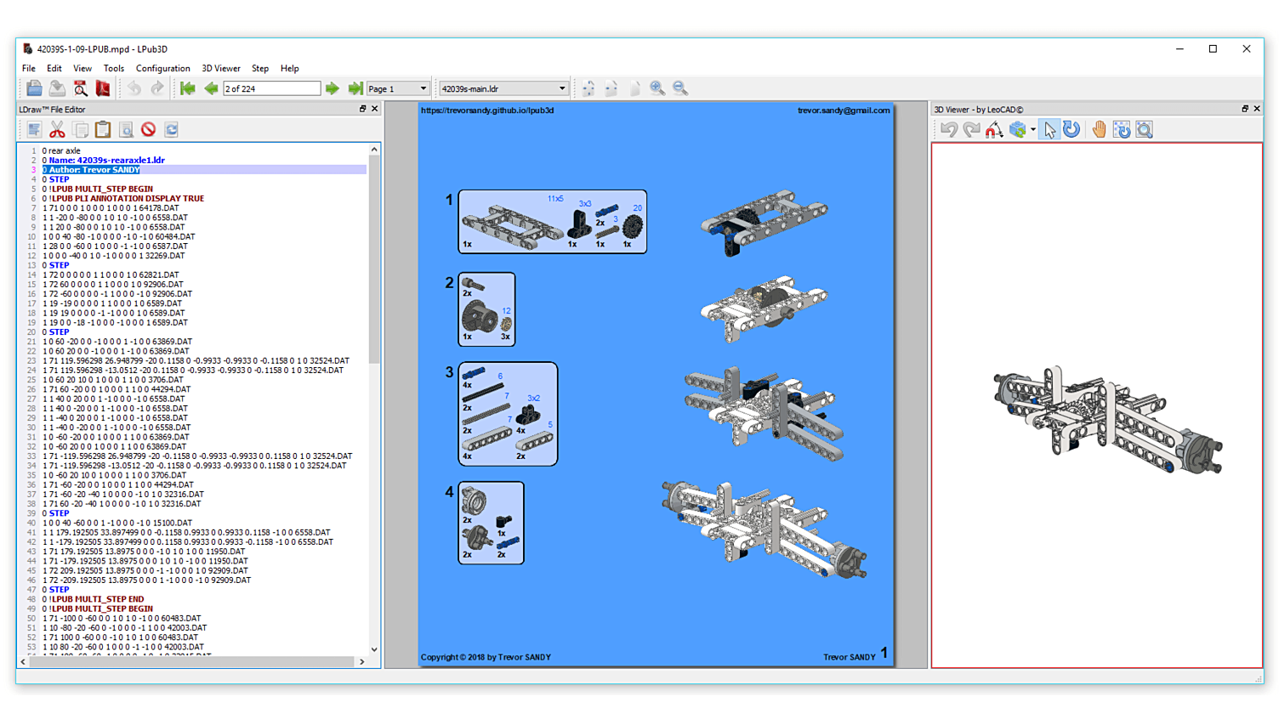Paste content in the LDraw File Editor

point(102,129)
